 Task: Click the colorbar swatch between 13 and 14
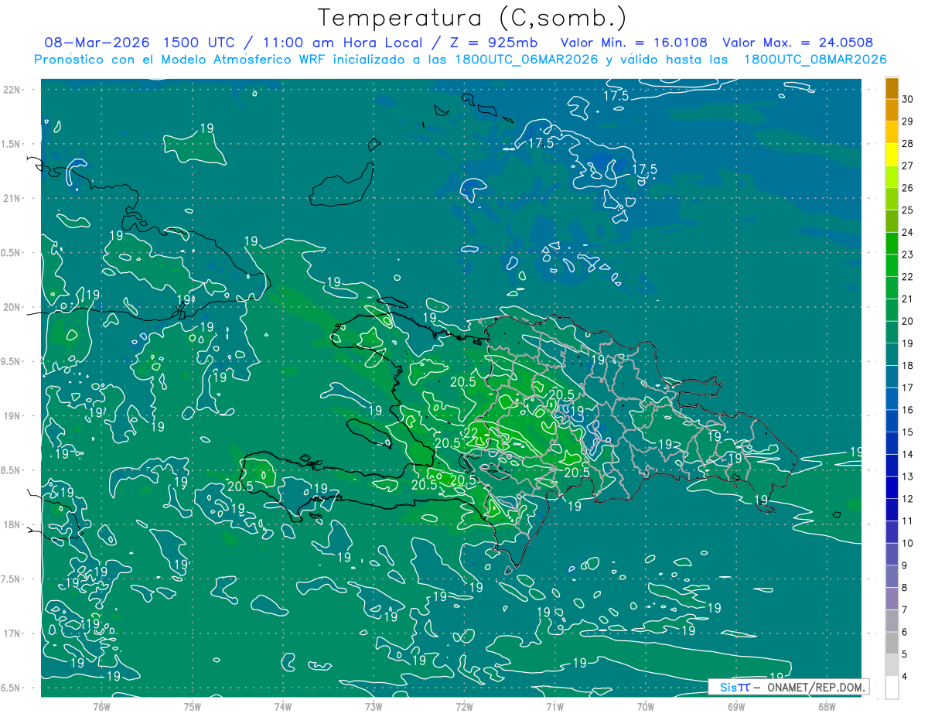coord(892,466)
